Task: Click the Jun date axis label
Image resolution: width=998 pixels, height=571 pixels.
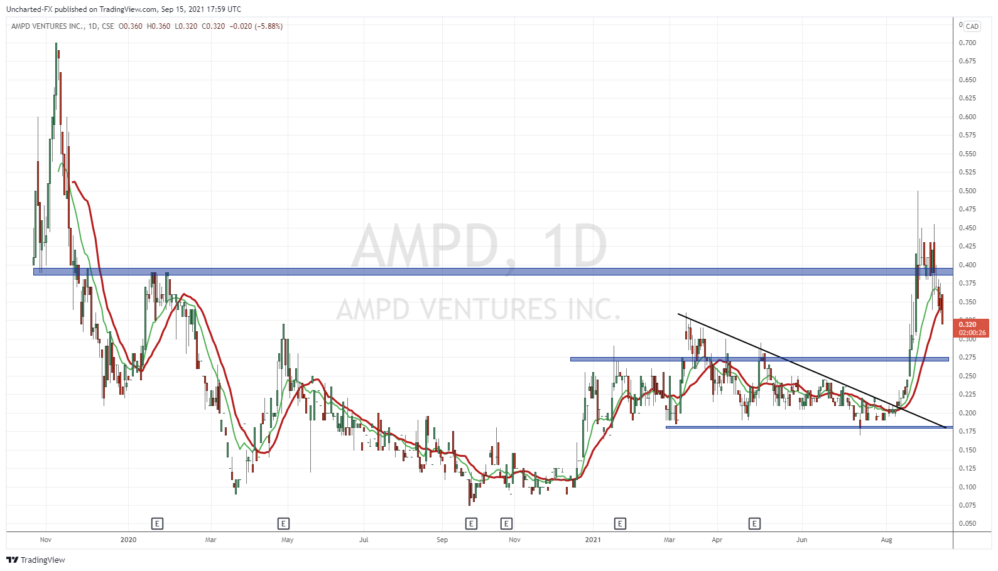Action: coord(801,540)
